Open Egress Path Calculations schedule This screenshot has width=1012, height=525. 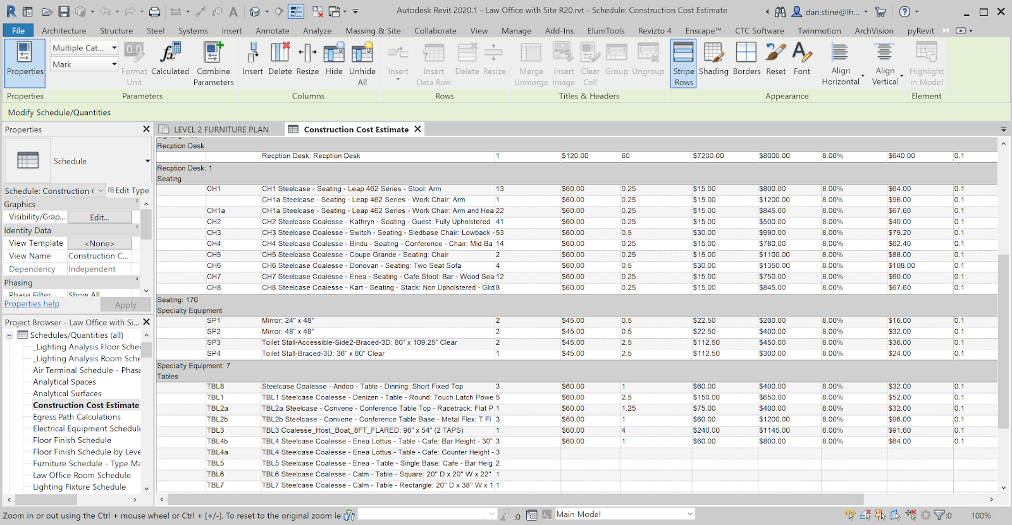[x=77, y=417]
